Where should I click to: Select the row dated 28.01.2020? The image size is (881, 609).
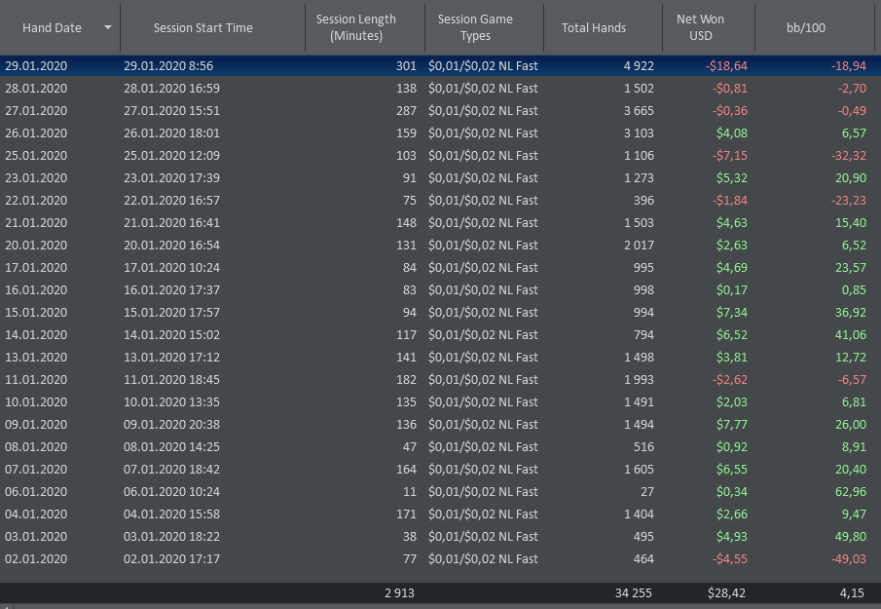point(440,89)
